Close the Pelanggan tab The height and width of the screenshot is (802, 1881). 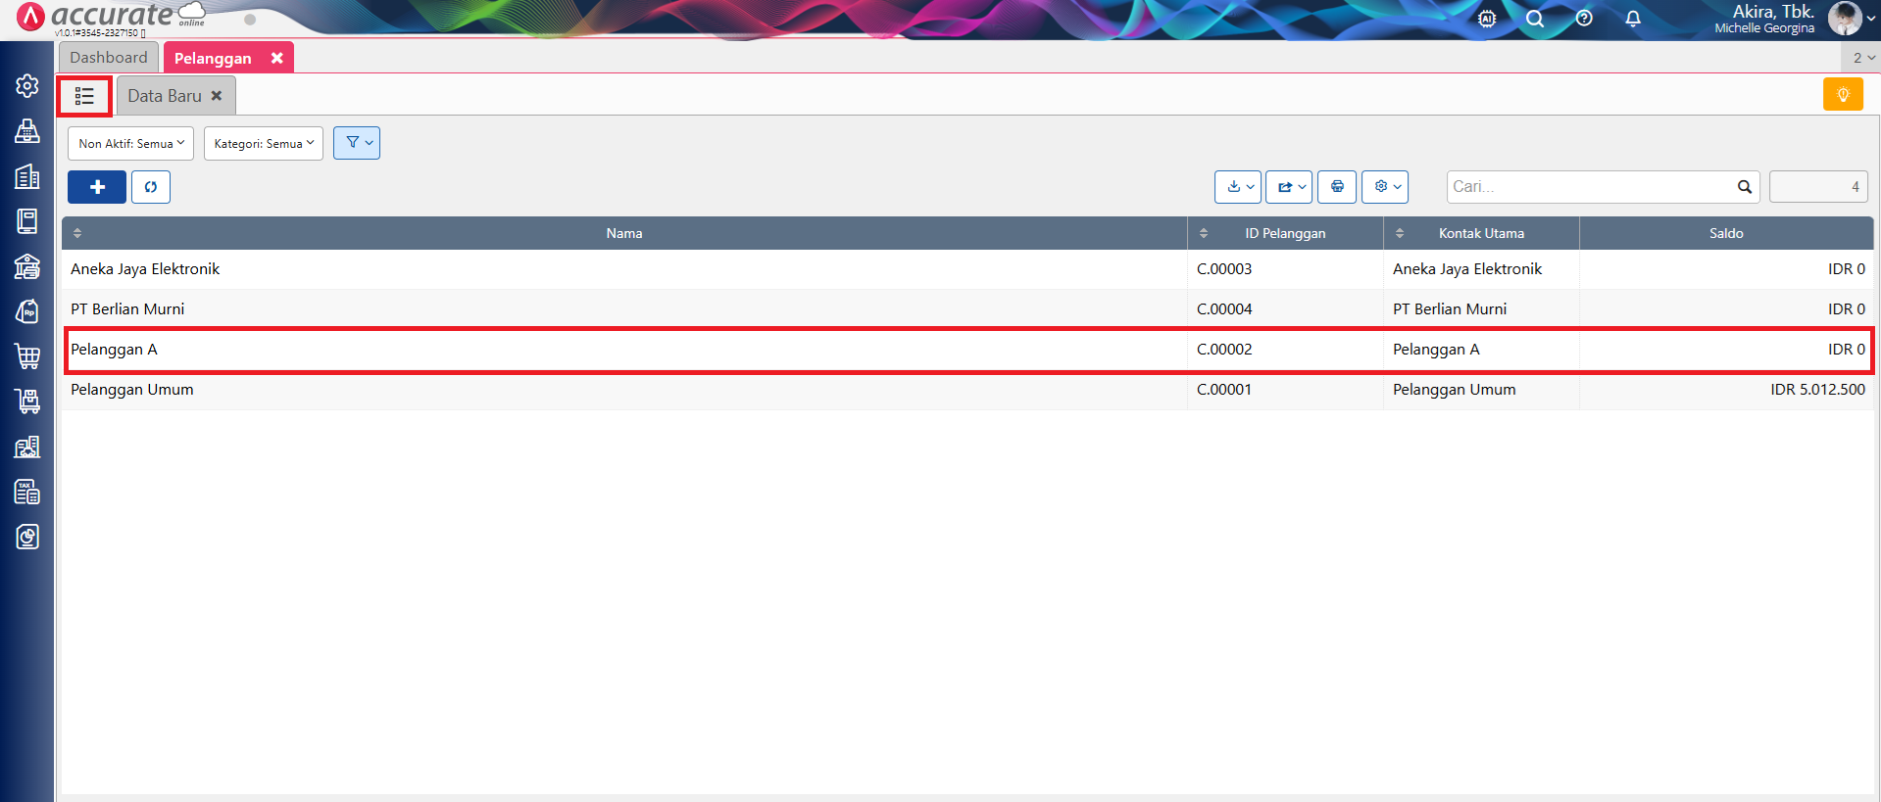[277, 59]
